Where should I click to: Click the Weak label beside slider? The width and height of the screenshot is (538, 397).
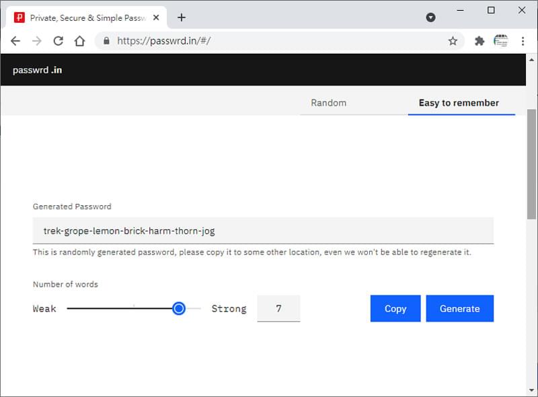[44, 308]
